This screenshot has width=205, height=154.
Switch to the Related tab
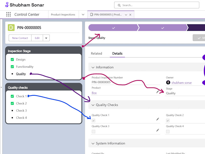pyautogui.click(x=97, y=53)
